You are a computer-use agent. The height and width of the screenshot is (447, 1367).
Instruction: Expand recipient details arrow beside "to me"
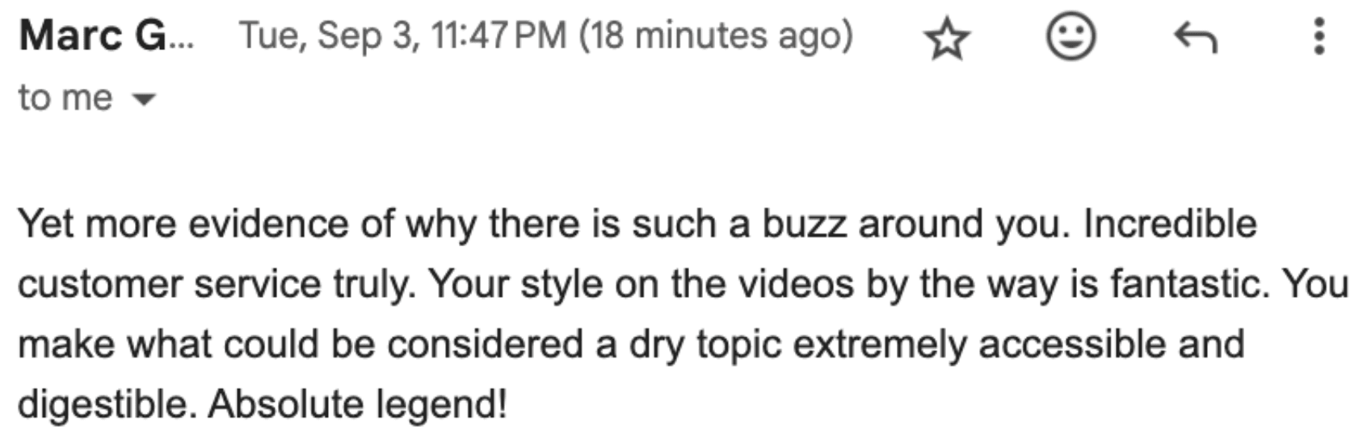144,99
